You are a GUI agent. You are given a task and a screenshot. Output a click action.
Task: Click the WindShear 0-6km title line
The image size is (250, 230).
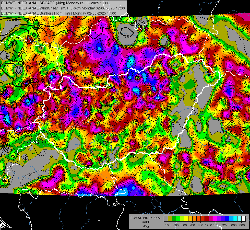[63, 8]
